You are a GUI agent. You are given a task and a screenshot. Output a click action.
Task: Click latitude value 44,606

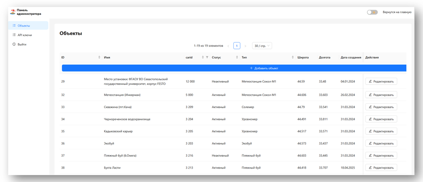pos(302,95)
